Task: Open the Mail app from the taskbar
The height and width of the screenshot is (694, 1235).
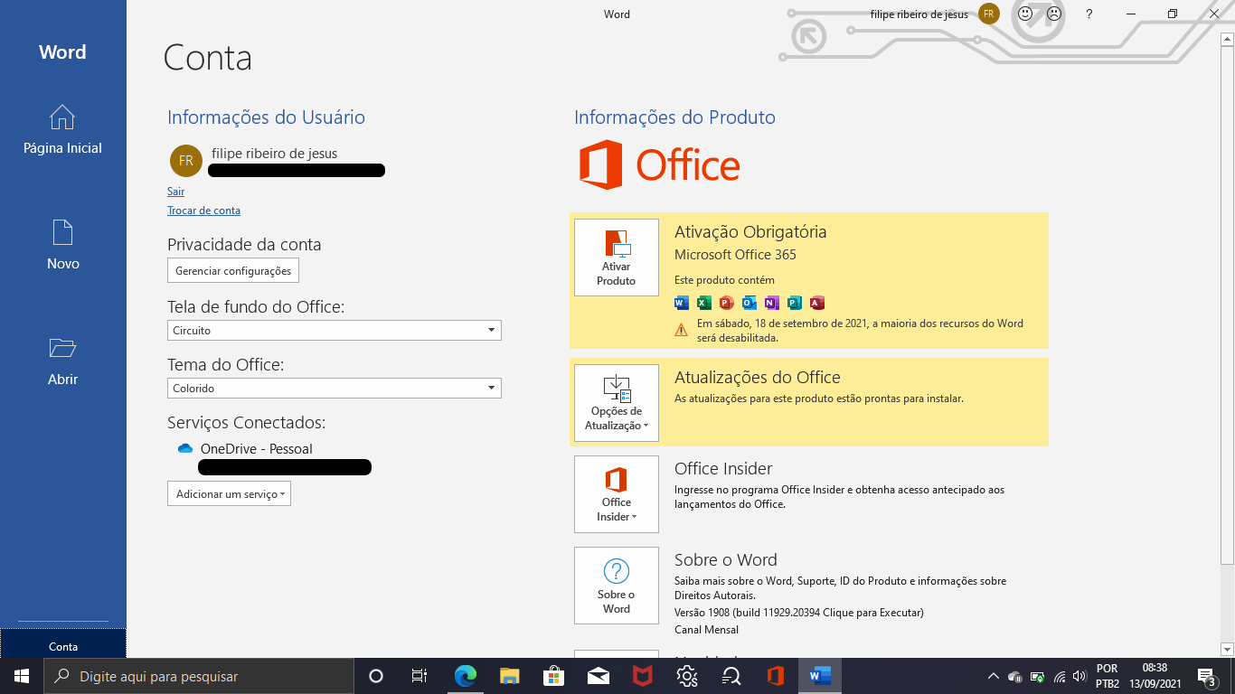Action: coord(599,676)
